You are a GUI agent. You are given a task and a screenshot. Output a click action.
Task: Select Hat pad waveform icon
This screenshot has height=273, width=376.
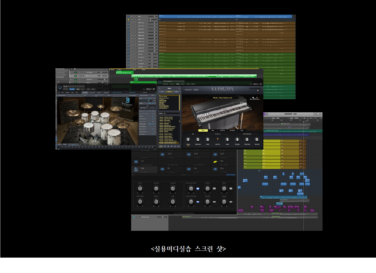[x=136, y=162]
